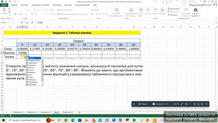Open the number format dropdown (Числовой)
This screenshot has height=123, width=218.
107,10
